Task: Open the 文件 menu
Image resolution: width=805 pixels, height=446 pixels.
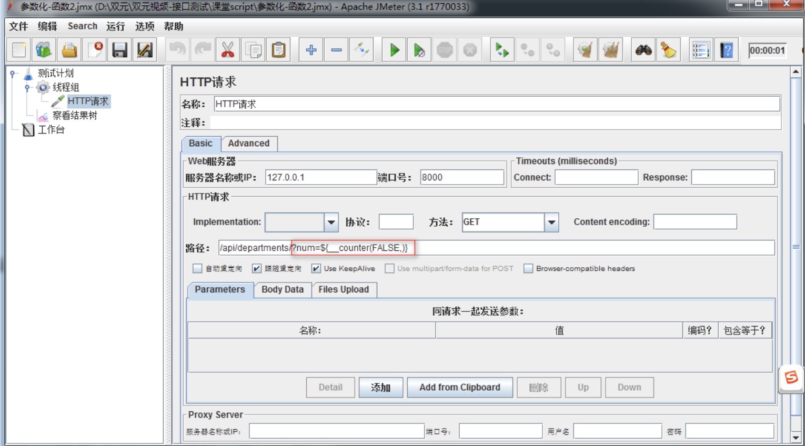Action: pyautogui.click(x=18, y=26)
